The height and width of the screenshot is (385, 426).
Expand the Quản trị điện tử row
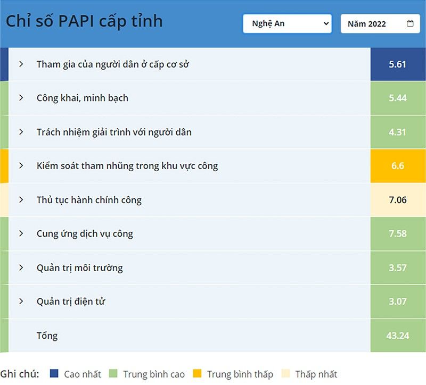[x=21, y=302]
